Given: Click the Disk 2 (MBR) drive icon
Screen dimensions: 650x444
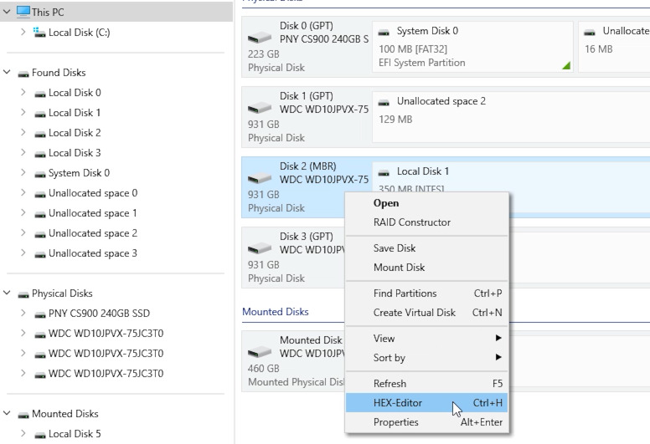Looking at the screenshot, I should 260,178.
